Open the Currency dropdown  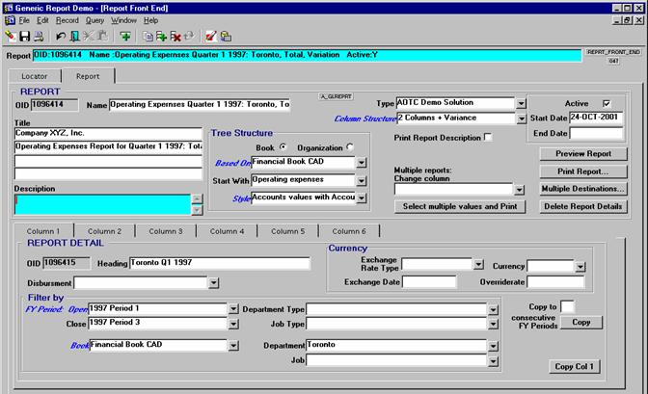580,267
